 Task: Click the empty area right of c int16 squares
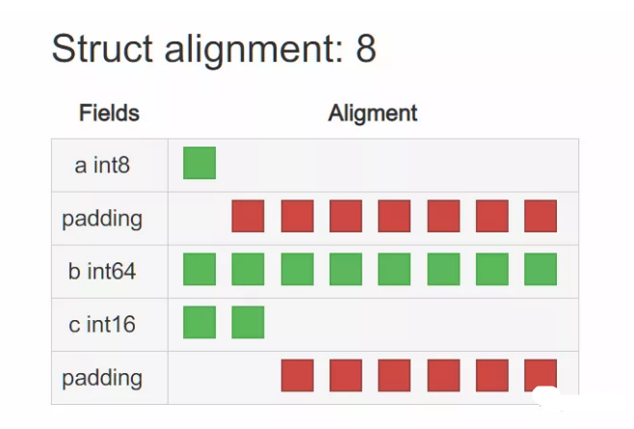coord(420,325)
